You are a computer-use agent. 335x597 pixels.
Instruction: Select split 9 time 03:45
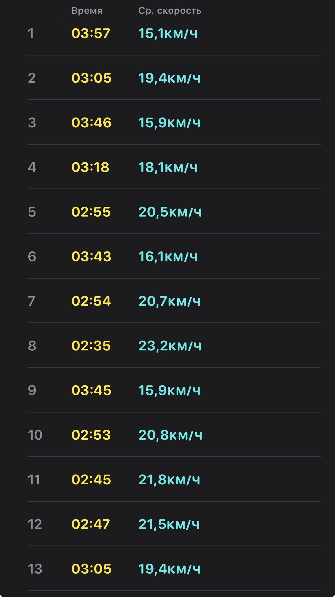pyautogui.click(x=91, y=390)
